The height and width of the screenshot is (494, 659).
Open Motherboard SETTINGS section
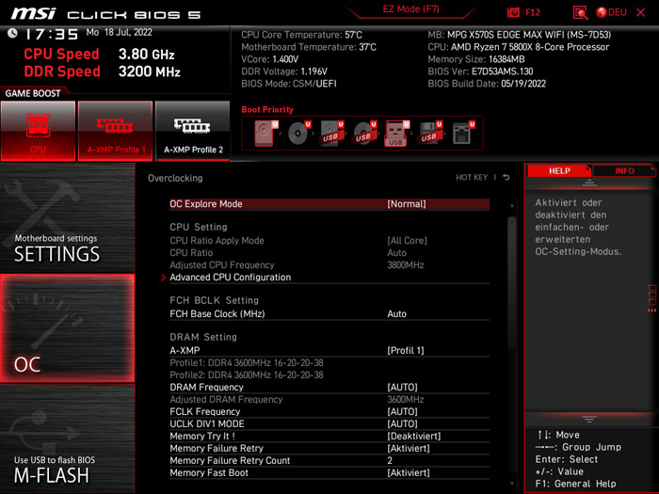tap(67, 218)
